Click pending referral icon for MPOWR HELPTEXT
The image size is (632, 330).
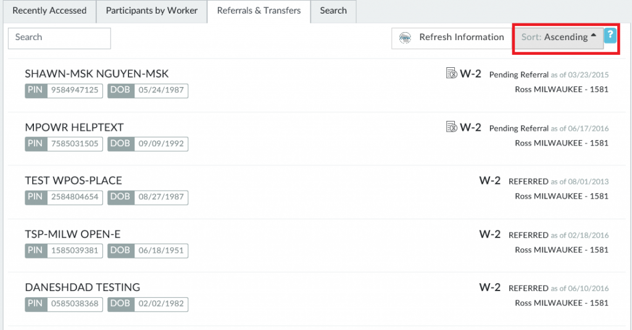coord(451,127)
